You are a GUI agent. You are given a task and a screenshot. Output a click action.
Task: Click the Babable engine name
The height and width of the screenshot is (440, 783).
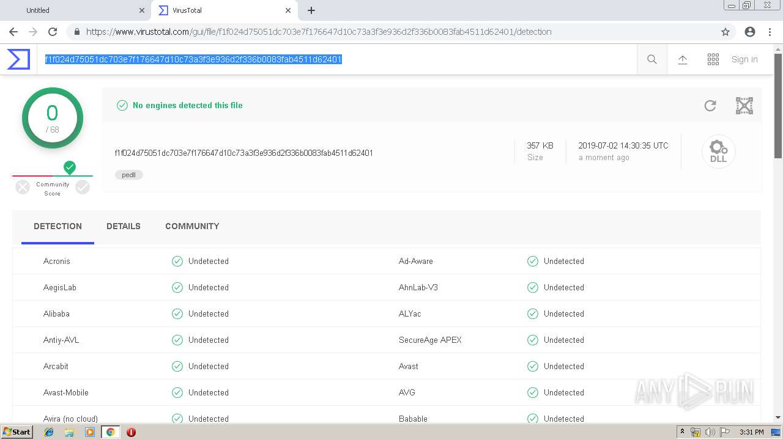click(x=413, y=419)
